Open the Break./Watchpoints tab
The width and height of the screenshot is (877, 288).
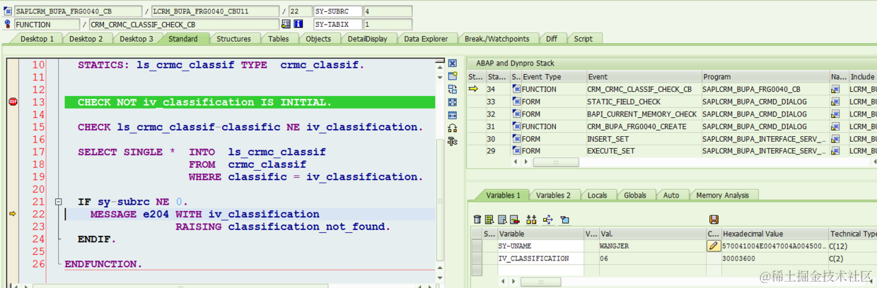[497, 39]
